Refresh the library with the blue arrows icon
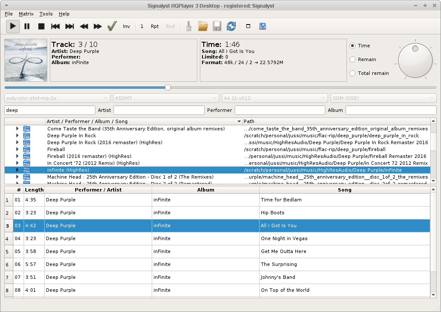 [231, 27]
